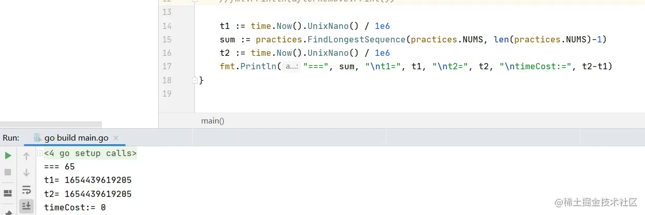Click line number 16 in the gutter
Viewport: 645px width, 215px height.
[167, 53]
